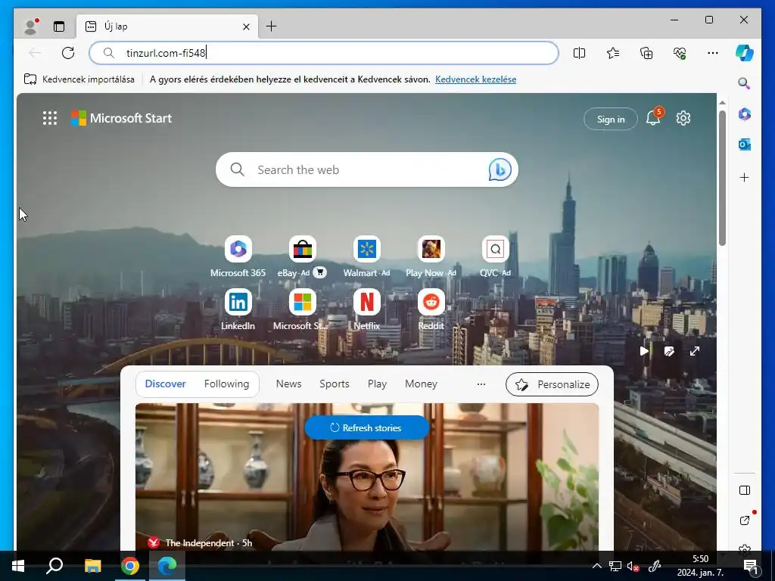775x581 pixels.
Task: Open the Collections icon
Action: click(646, 53)
